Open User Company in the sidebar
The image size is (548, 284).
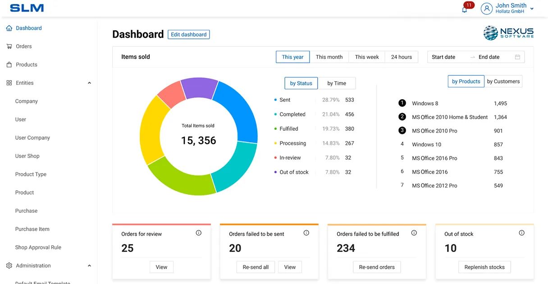pyautogui.click(x=32, y=138)
